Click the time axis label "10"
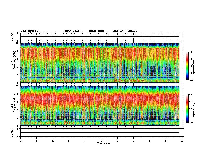Viewport: 205px width, 158px height. click(x=182, y=141)
